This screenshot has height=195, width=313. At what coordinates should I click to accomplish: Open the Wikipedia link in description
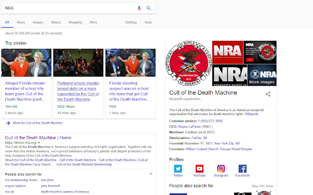(x=251, y=114)
